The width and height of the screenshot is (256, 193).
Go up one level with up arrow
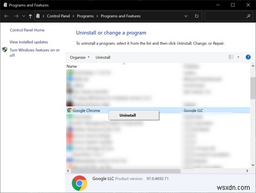30,17
